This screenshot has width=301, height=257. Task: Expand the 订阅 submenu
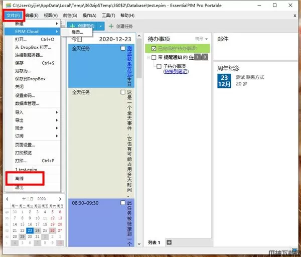point(32,136)
